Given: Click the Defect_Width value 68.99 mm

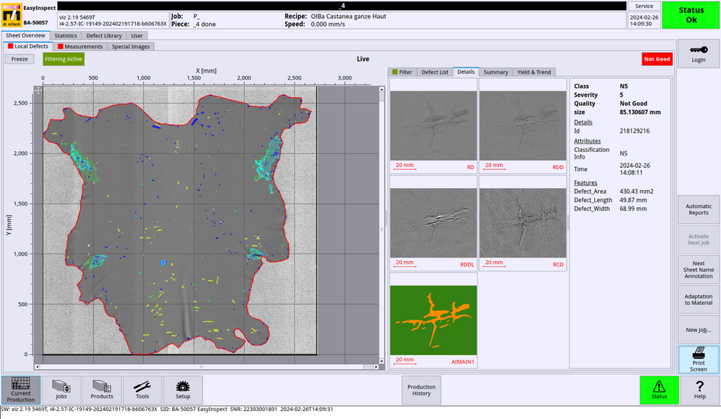Looking at the screenshot, I should (x=633, y=209).
